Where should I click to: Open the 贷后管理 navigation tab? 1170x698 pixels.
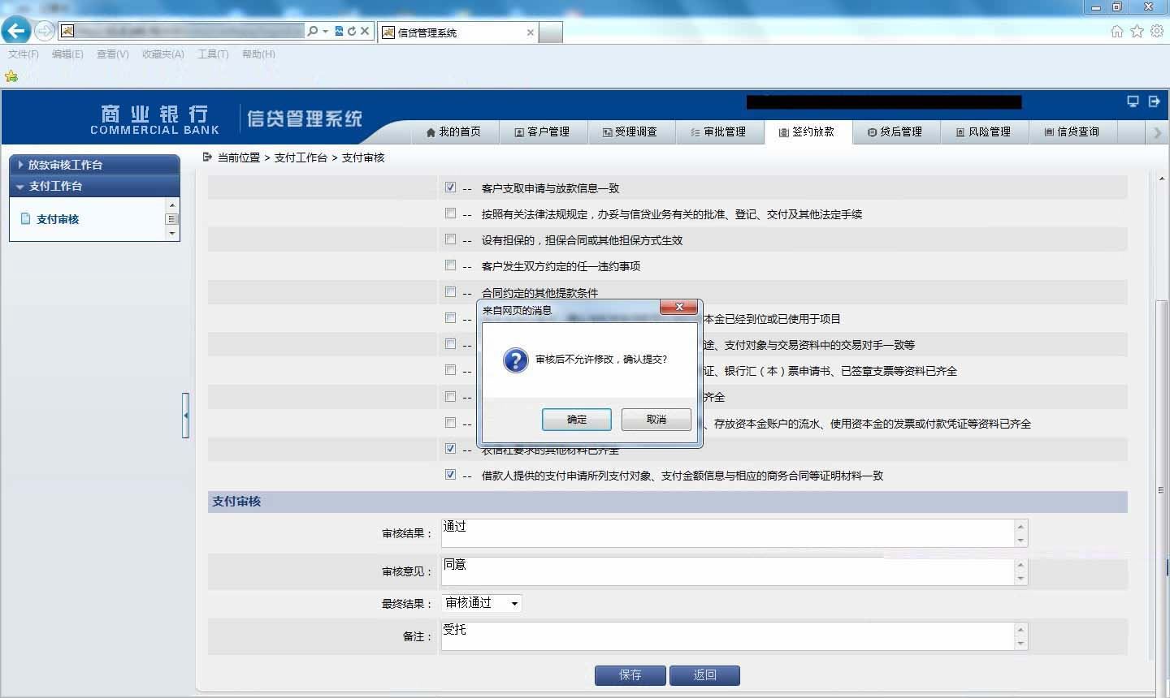click(x=895, y=131)
